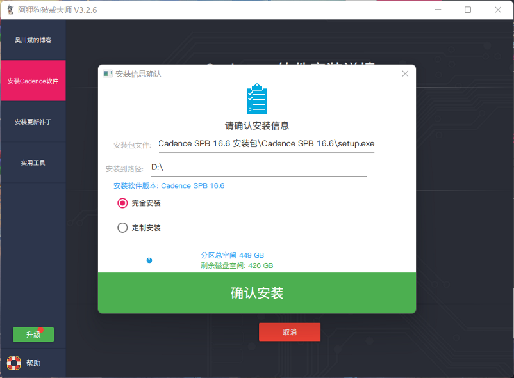
Task: Maximize the main application window
Action: [x=468, y=10]
